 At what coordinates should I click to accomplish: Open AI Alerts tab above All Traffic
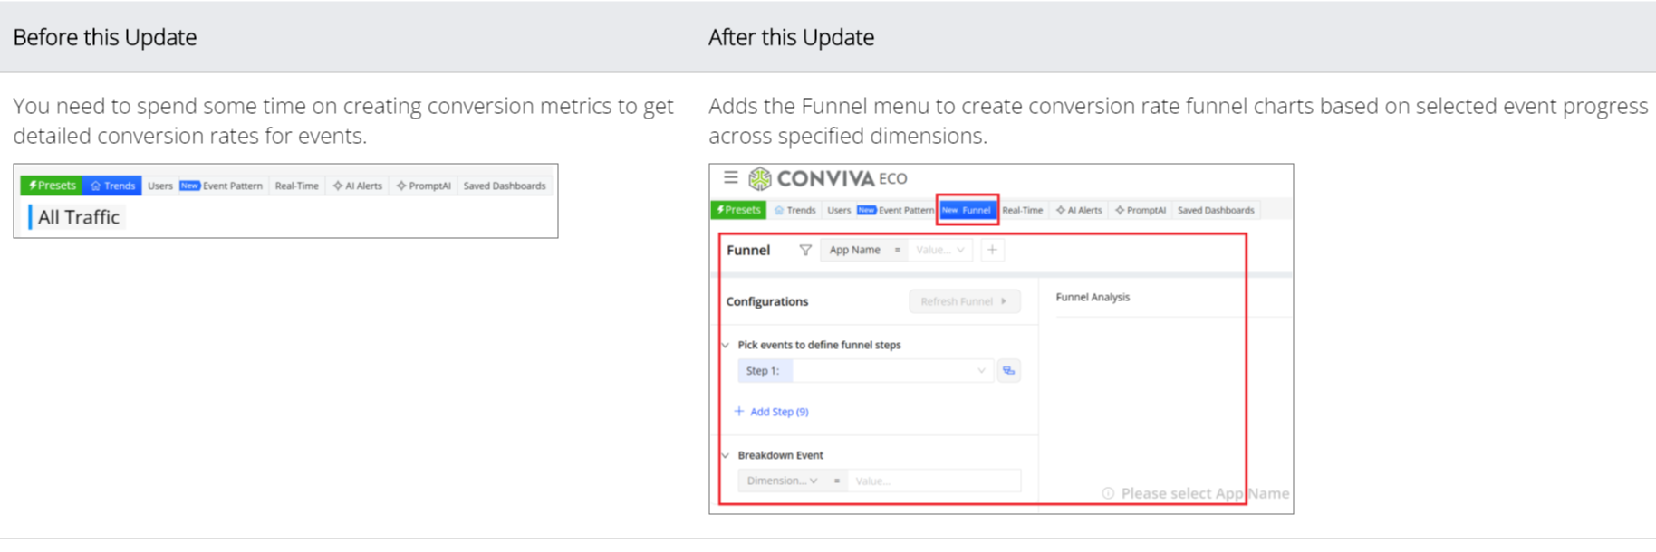pos(358,186)
